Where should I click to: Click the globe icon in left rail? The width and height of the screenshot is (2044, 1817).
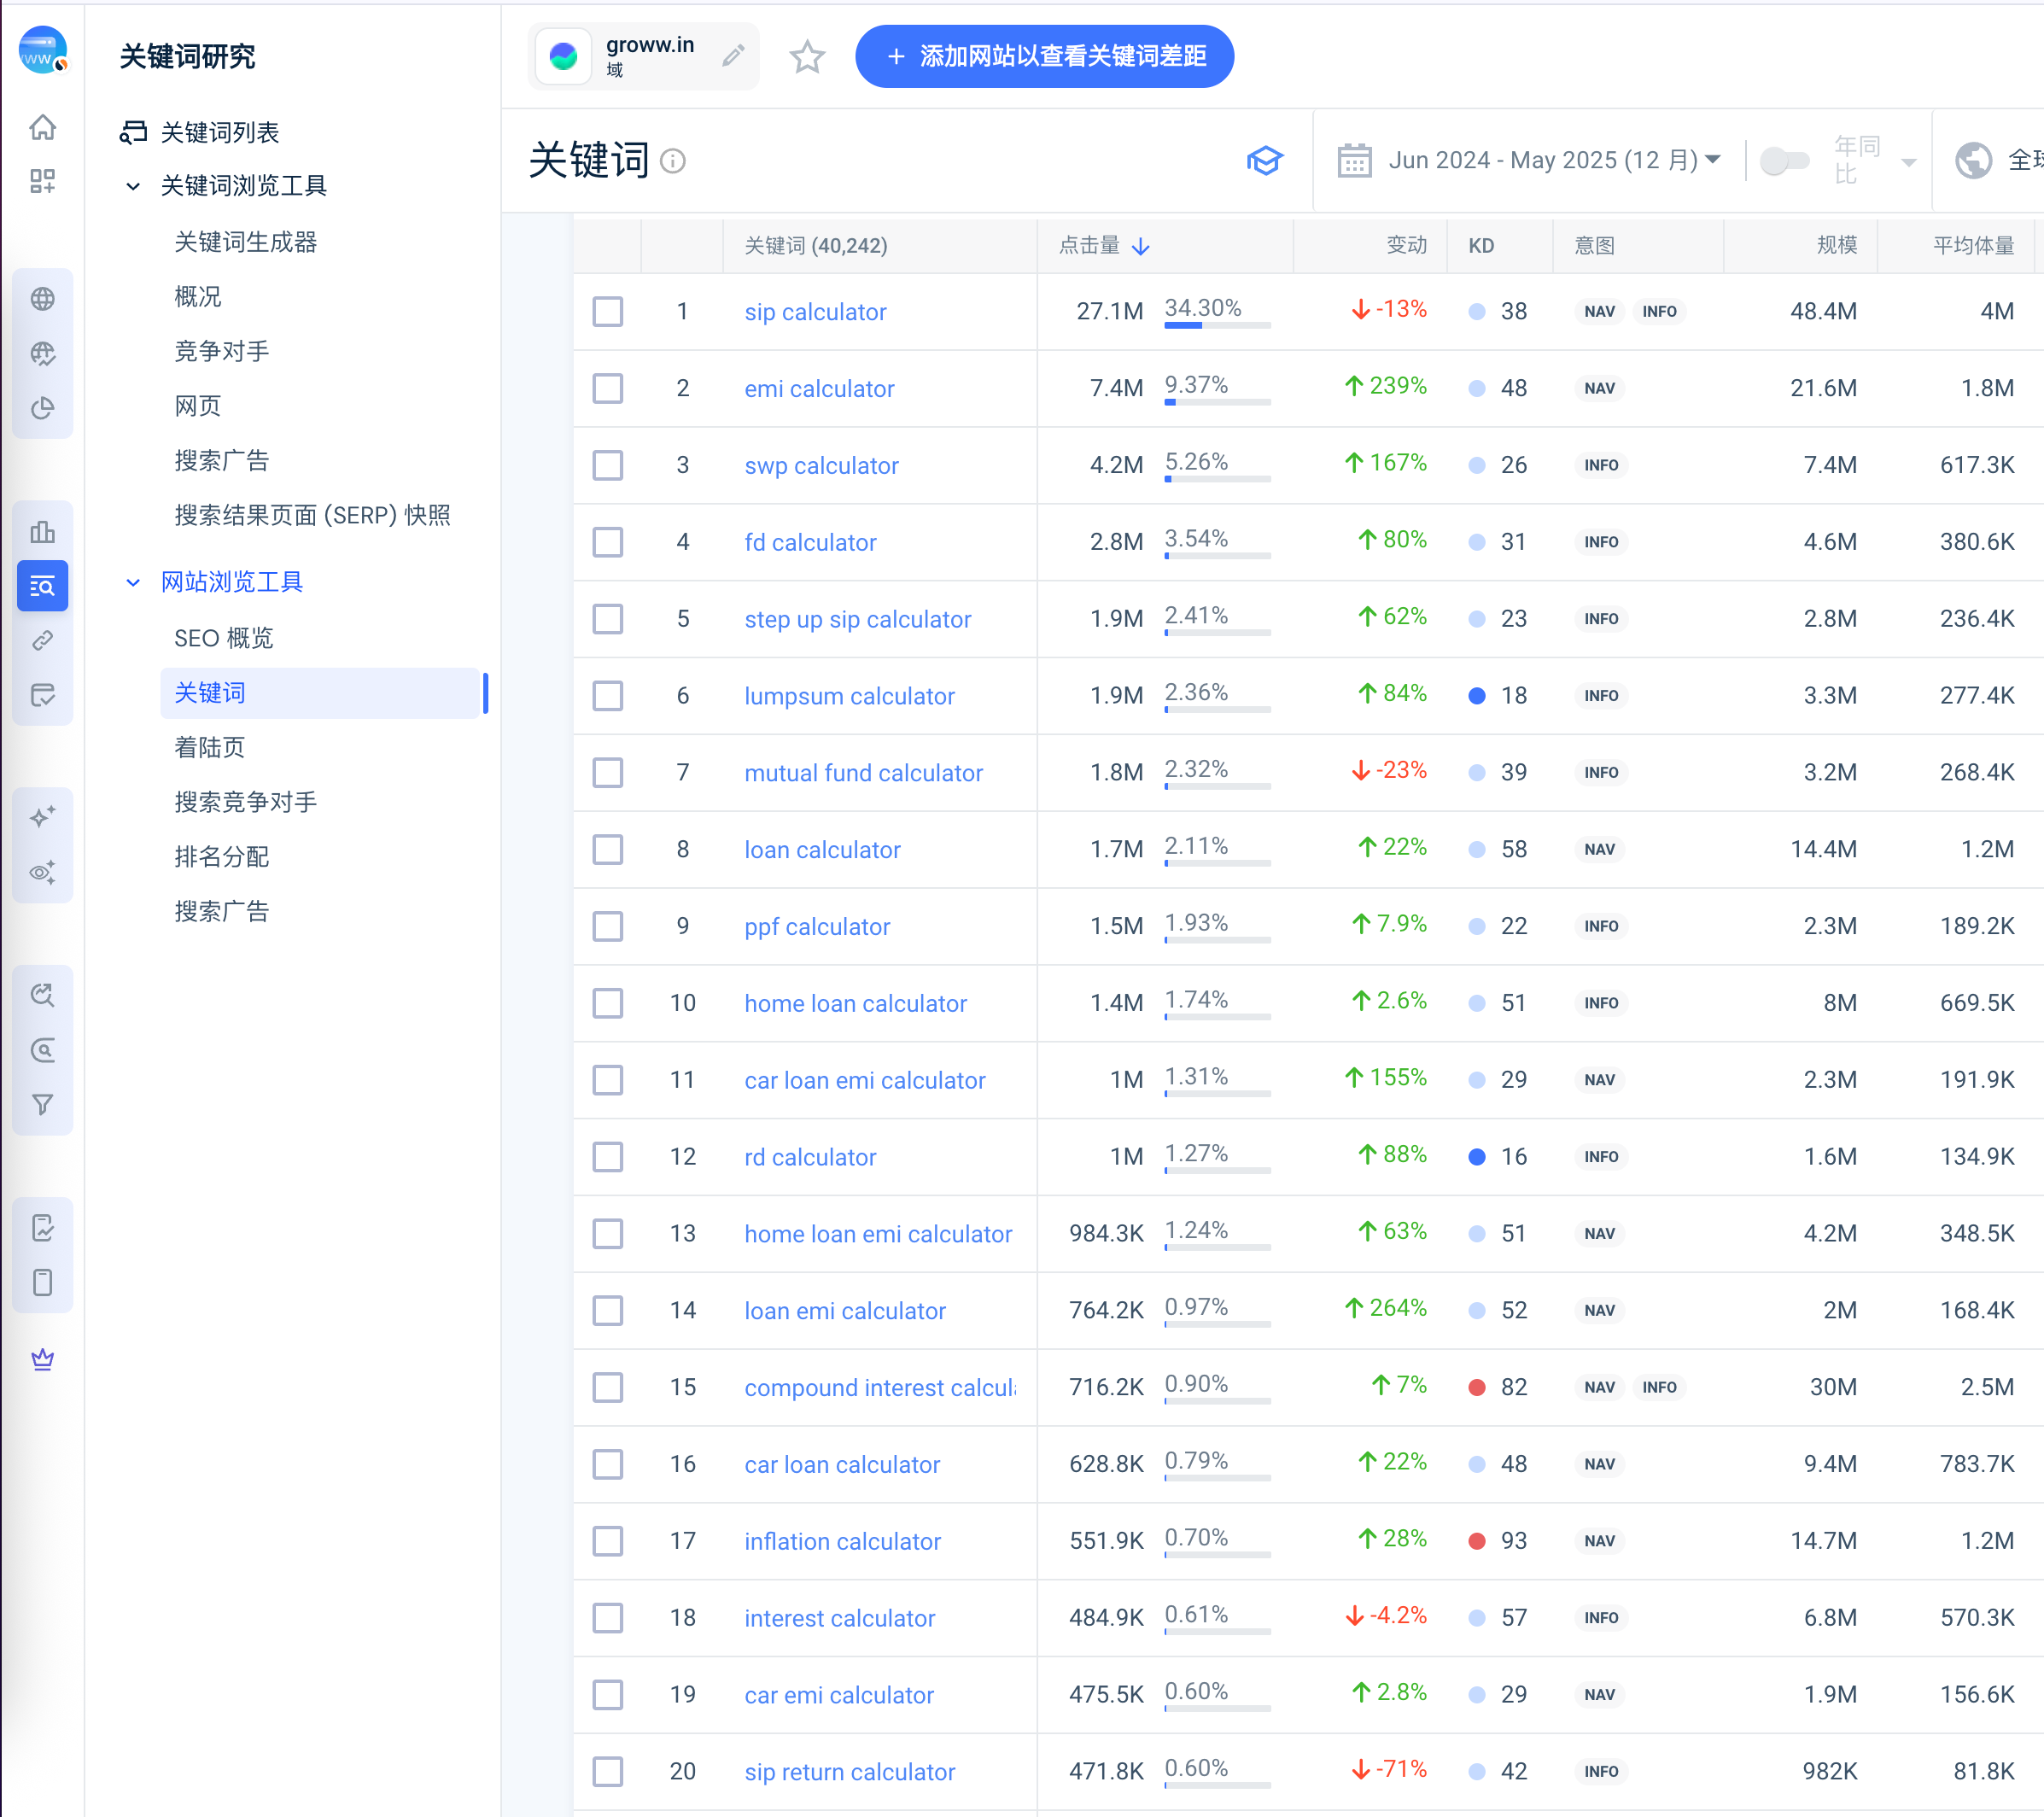42,298
